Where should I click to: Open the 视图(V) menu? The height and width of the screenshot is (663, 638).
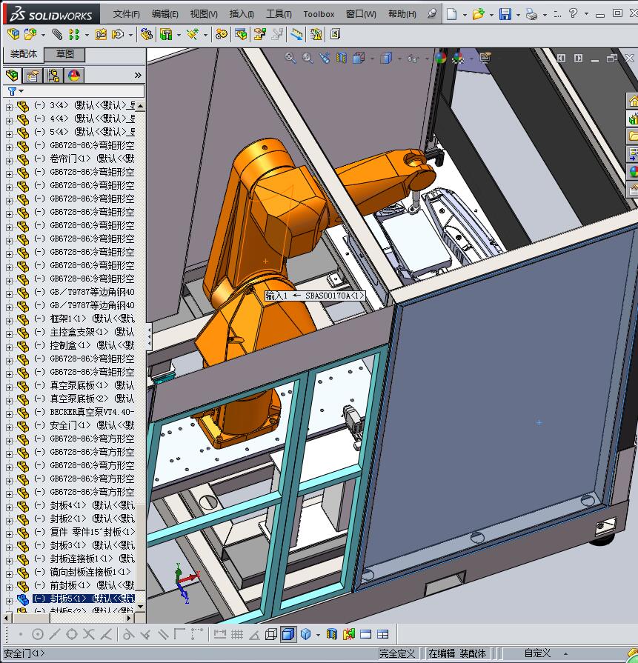[x=204, y=14]
